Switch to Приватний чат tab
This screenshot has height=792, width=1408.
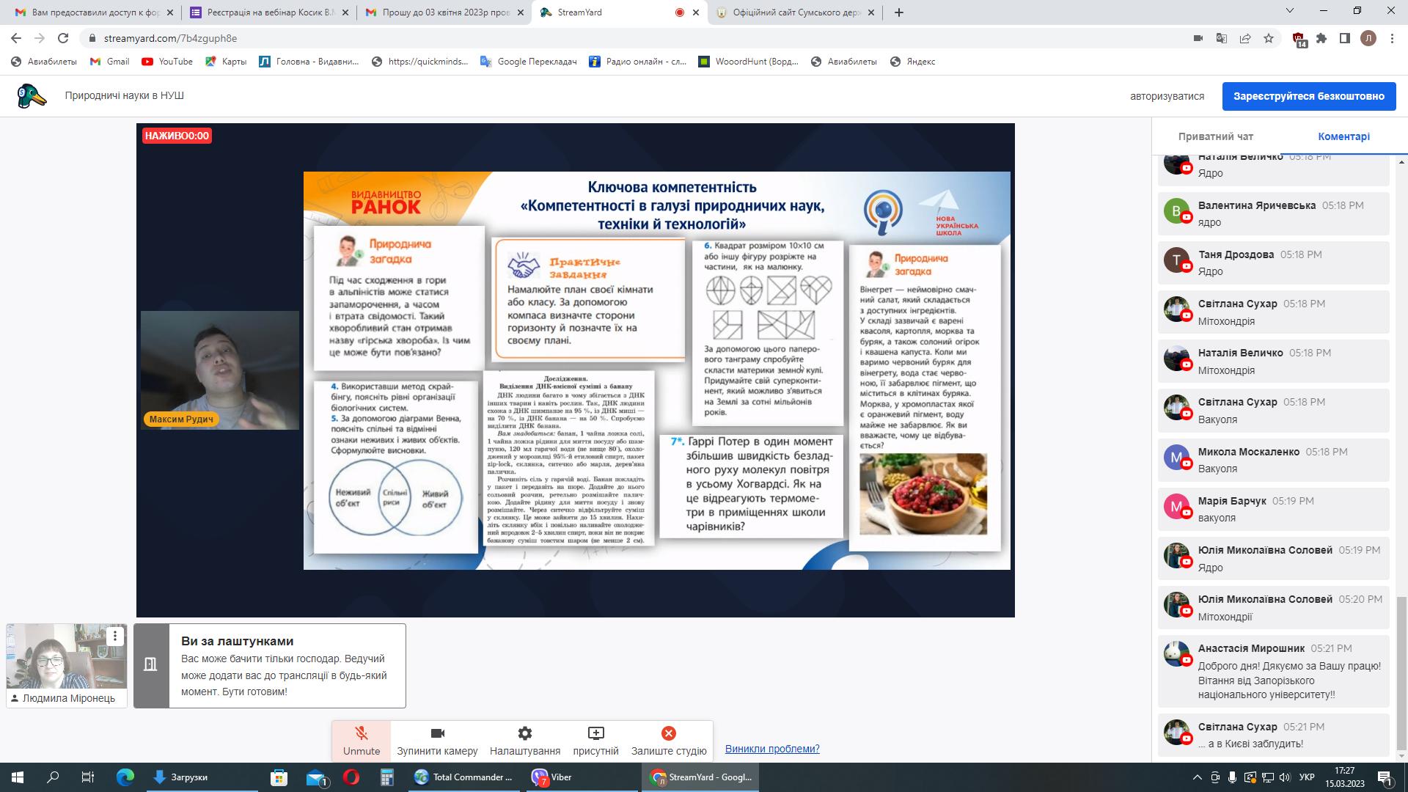(x=1215, y=136)
